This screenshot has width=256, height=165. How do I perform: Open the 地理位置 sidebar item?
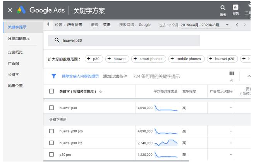(15, 86)
